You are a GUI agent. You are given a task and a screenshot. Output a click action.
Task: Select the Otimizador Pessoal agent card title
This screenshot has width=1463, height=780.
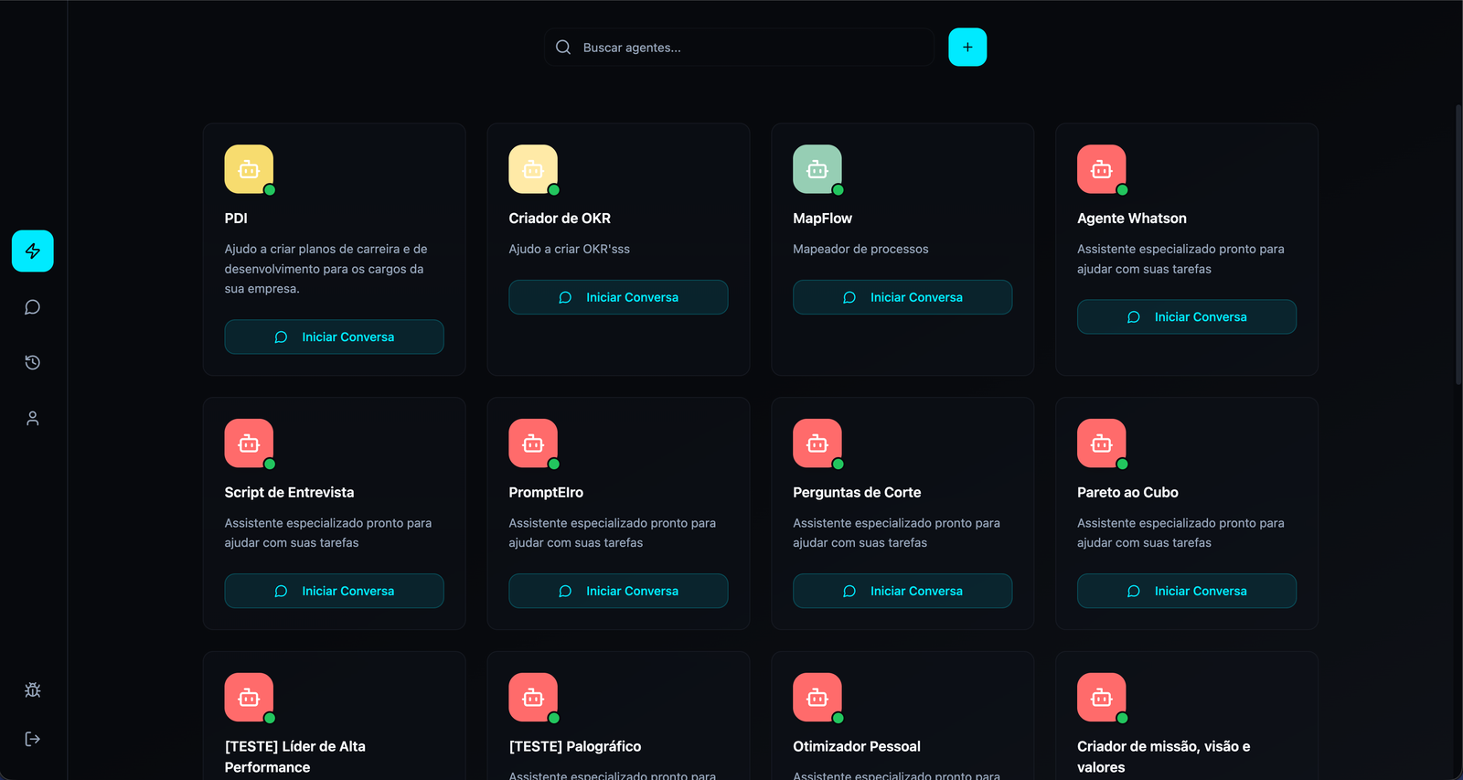click(857, 746)
